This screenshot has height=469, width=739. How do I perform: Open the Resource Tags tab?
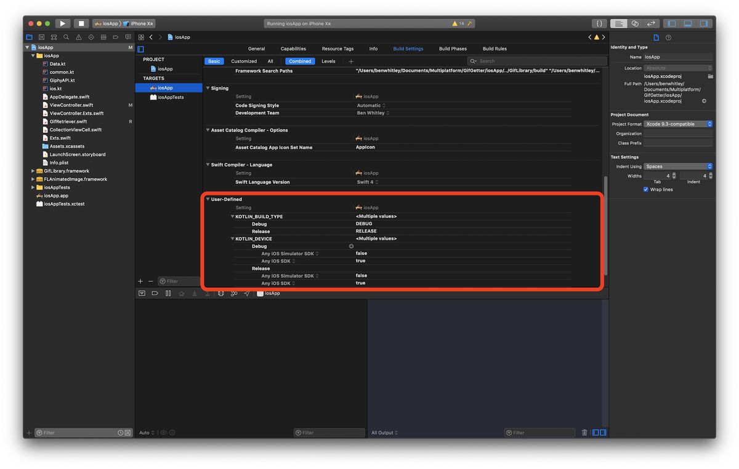click(x=337, y=49)
